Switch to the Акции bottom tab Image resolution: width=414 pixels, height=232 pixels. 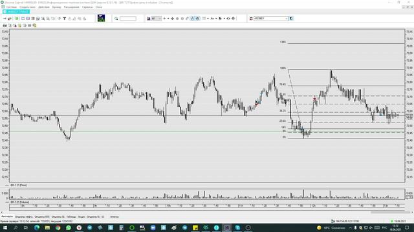tap(82, 217)
